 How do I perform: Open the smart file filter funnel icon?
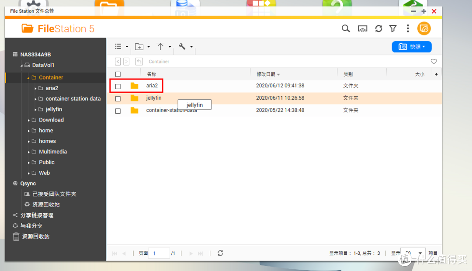click(393, 28)
